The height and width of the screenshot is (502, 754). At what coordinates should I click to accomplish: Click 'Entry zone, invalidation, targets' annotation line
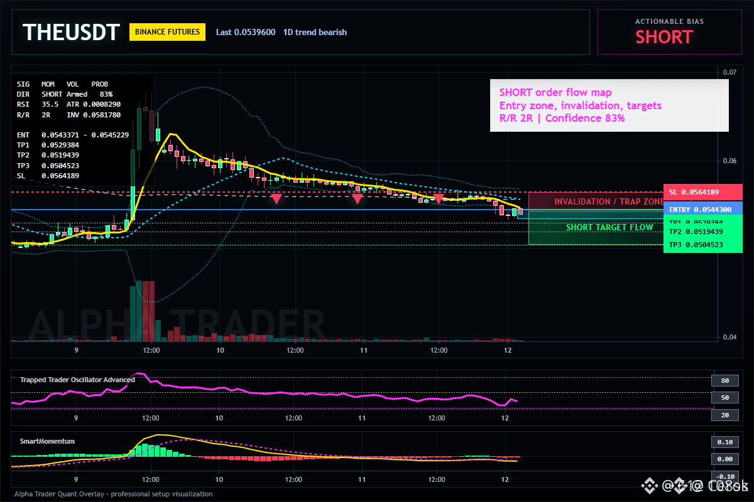[580, 105]
